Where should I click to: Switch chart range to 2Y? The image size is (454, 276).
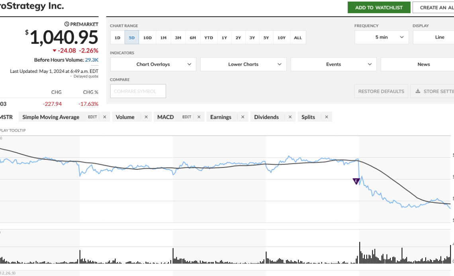tap(238, 37)
